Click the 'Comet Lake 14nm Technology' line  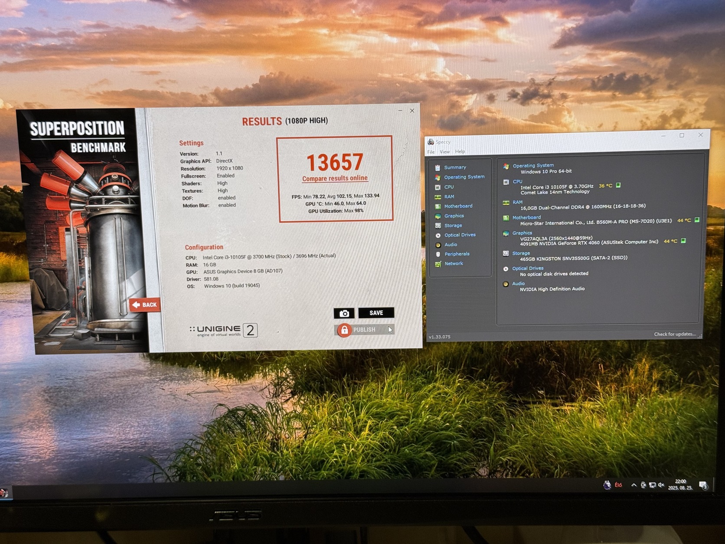[555, 192]
